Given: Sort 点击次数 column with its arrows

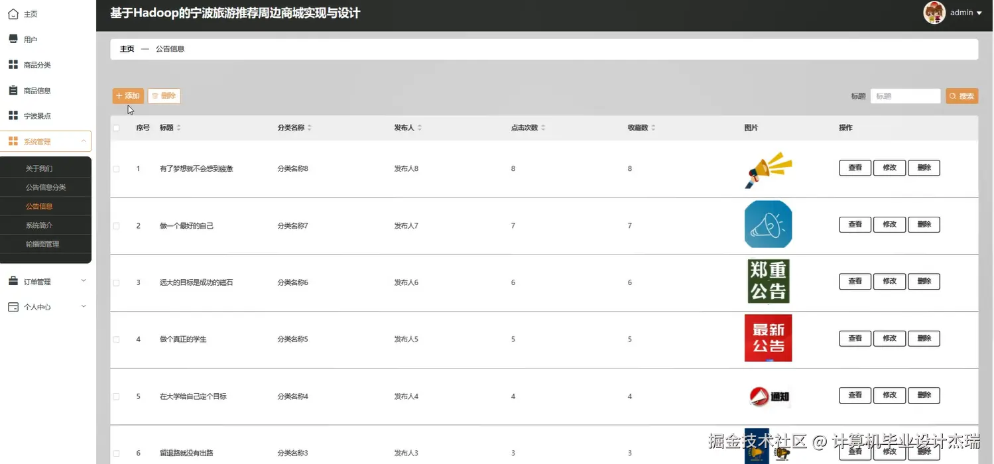Looking at the screenshot, I should click(x=543, y=128).
